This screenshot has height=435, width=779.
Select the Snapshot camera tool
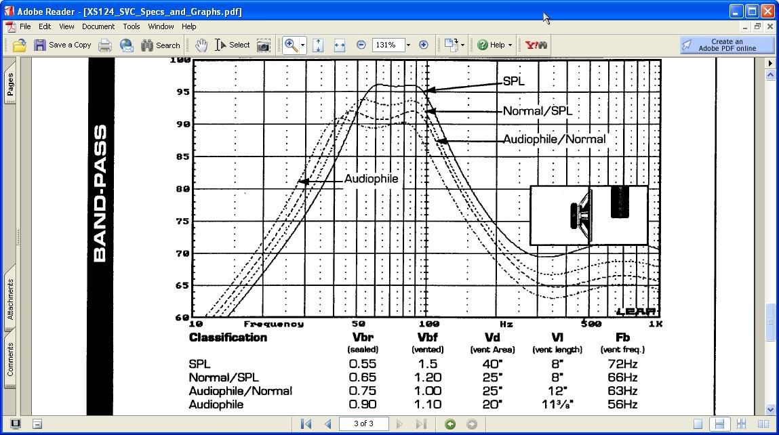[x=264, y=45]
